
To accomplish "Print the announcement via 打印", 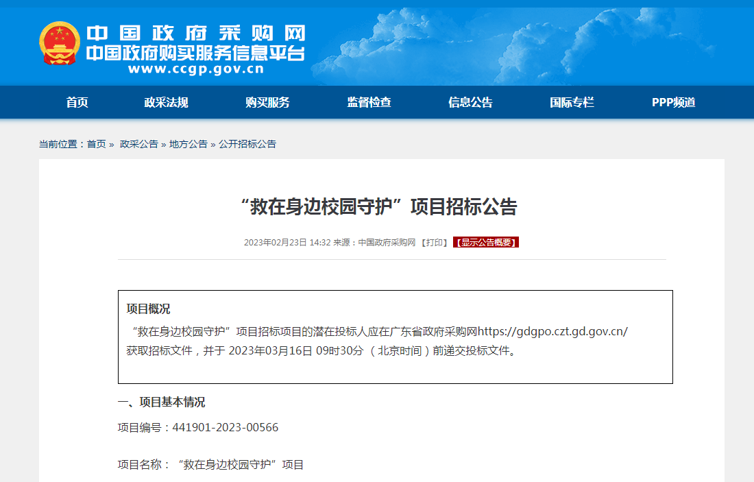I will (x=435, y=243).
